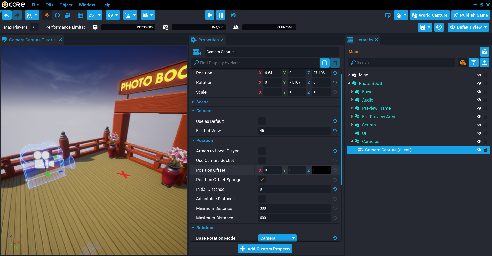The width and height of the screenshot is (492, 256).
Task: Toggle the Use as Default camera checkbox
Action: [262, 121]
